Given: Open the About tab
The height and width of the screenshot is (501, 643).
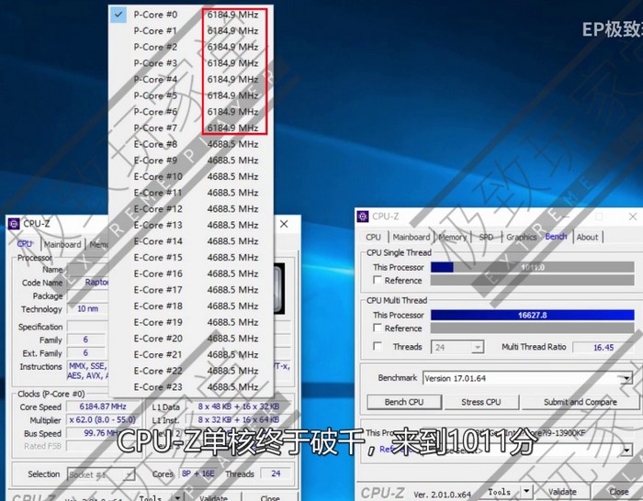Looking at the screenshot, I should coord(587,237).
